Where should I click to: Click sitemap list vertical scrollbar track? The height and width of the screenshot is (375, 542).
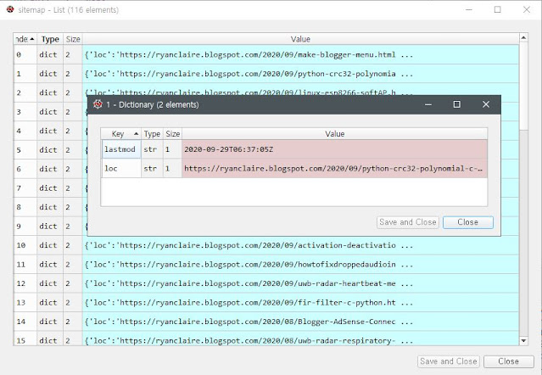click(523, 232)
